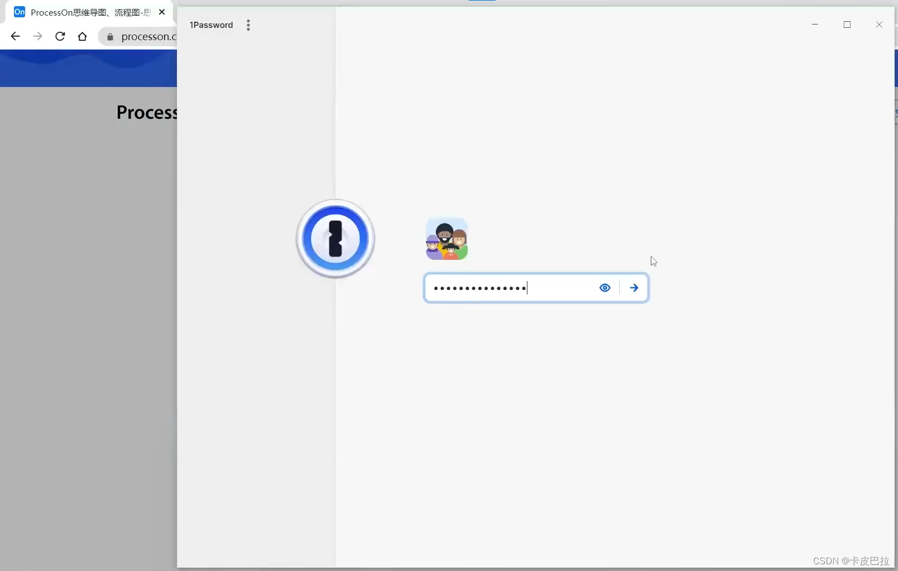Screen dimensions: 898x571
Task: Maximize the 1Password window
Action: pos(847,25)
